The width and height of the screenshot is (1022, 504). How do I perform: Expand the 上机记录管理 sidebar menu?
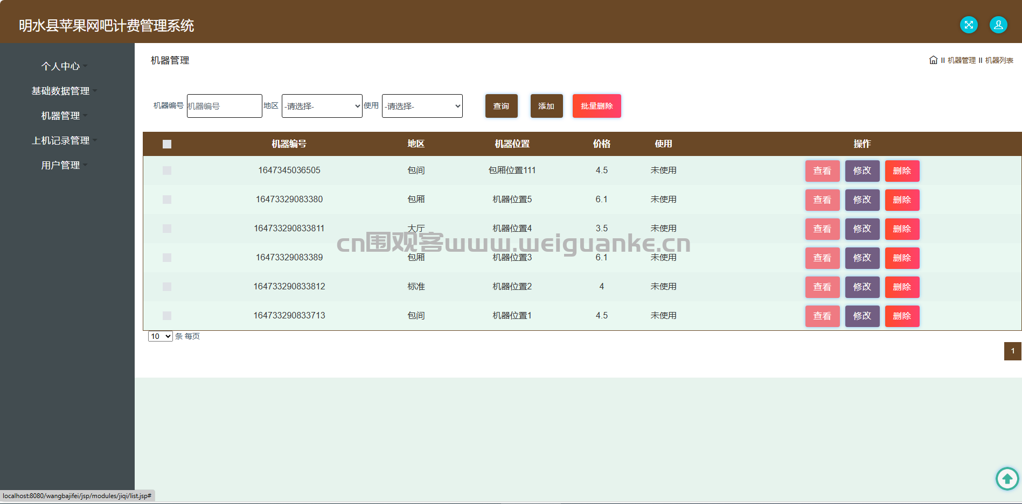[x=64, y=140]
